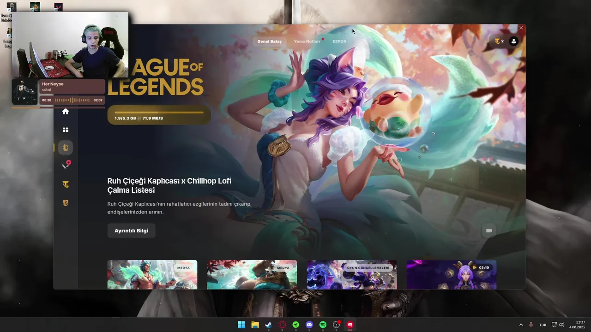
Task: Click the Ruh Çiçeği Kaplıcası x Chillhop headline
Action: pos(169,185)
